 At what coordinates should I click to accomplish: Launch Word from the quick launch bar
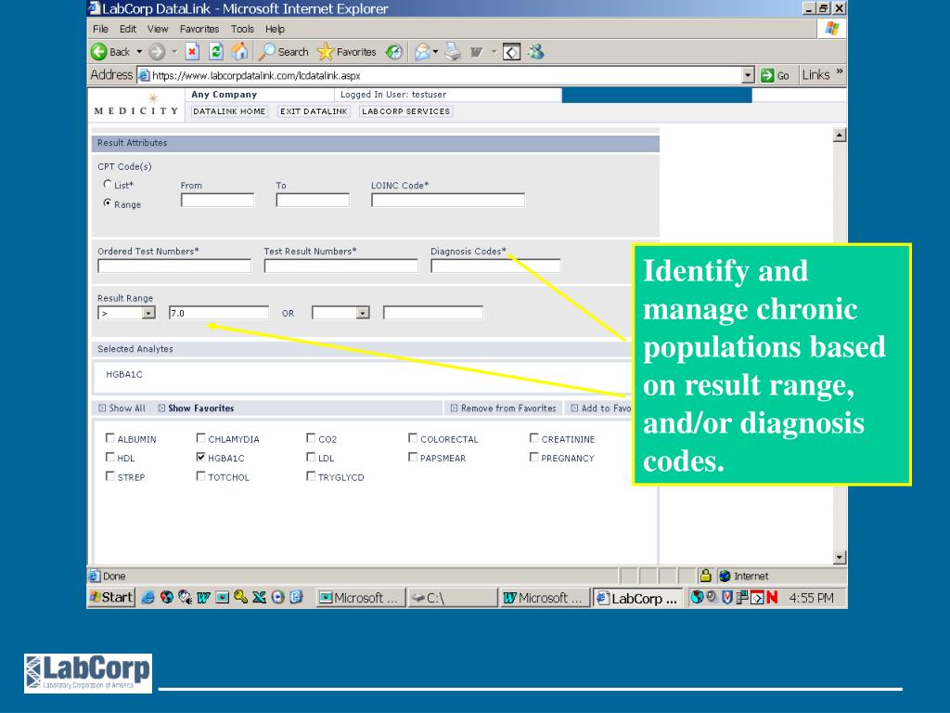[x=203, y=598]
